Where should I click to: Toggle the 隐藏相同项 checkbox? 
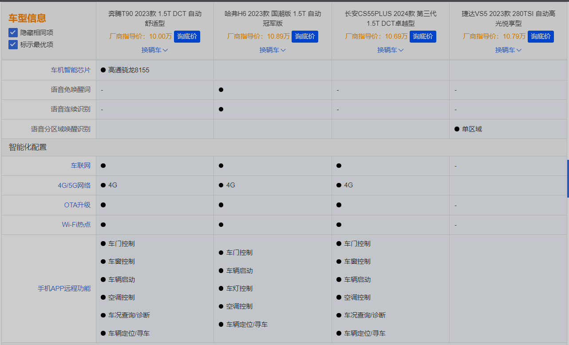tap(13, 32)
